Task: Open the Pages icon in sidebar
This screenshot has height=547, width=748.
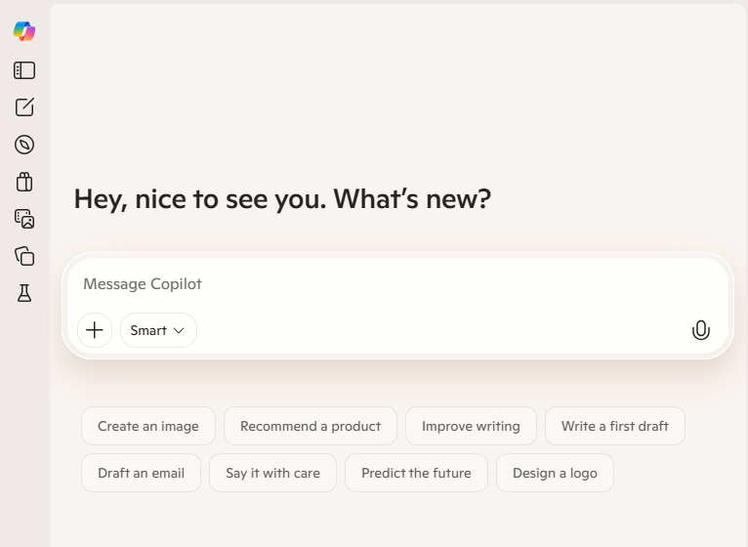Action: (x=24, y=256)
